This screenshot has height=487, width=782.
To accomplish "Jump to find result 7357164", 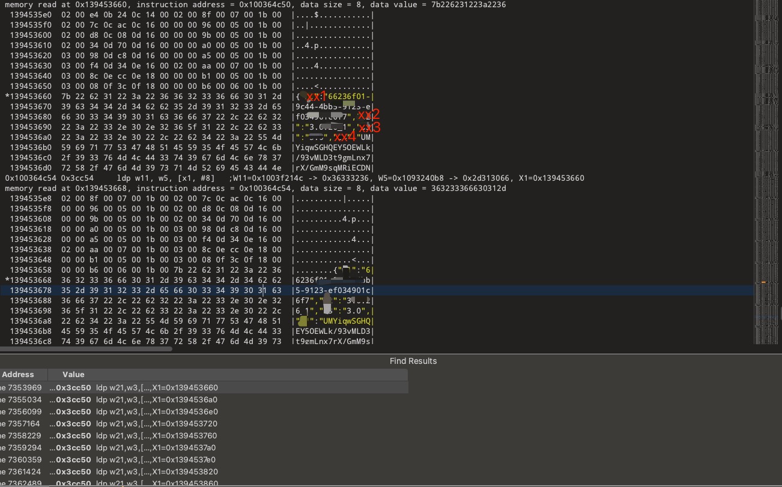I will (x=204, y=424).
